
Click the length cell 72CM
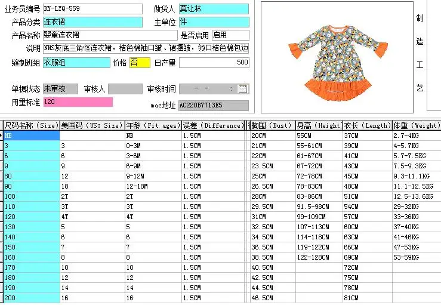368,267
